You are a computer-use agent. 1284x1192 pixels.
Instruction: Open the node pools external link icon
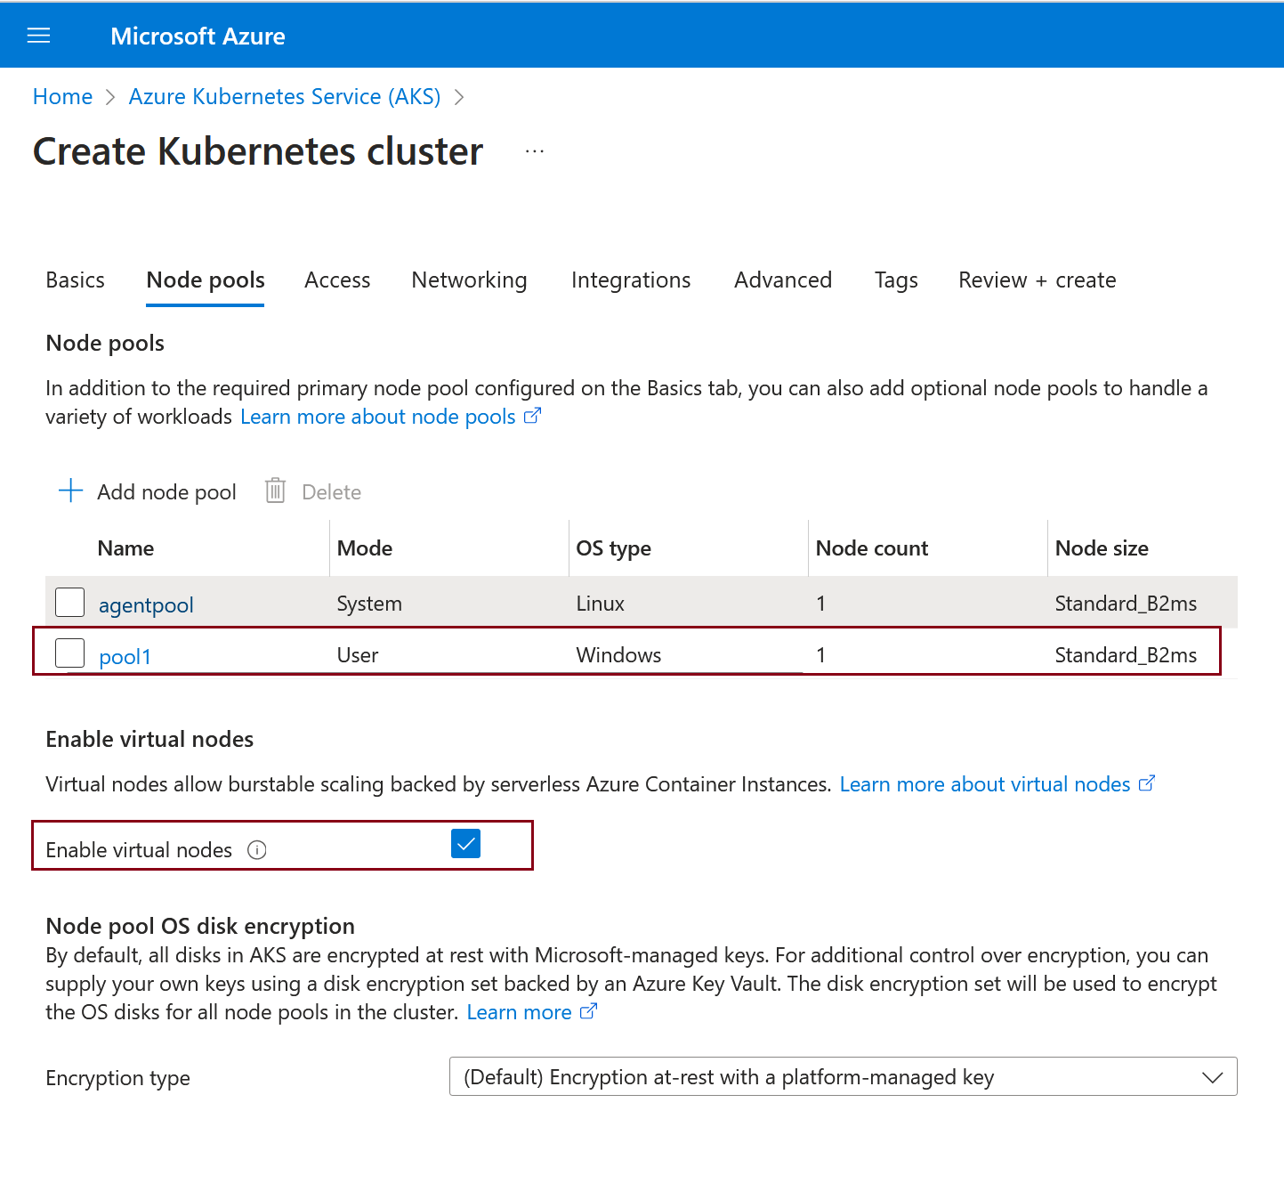tap(532, 415)
